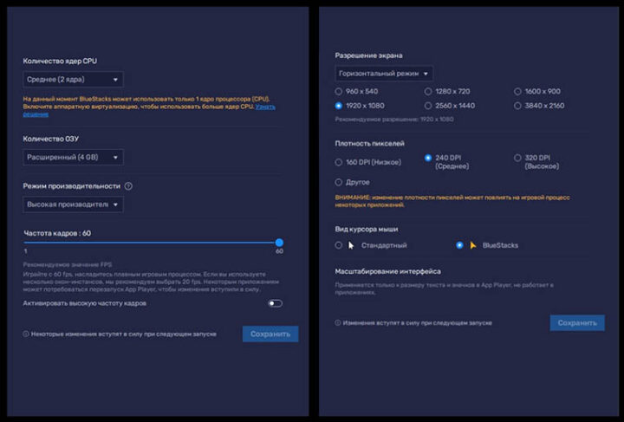624x422 pixels.
Task: Choose 2560 x 1440 resolution option
Action: coord(429,105)
